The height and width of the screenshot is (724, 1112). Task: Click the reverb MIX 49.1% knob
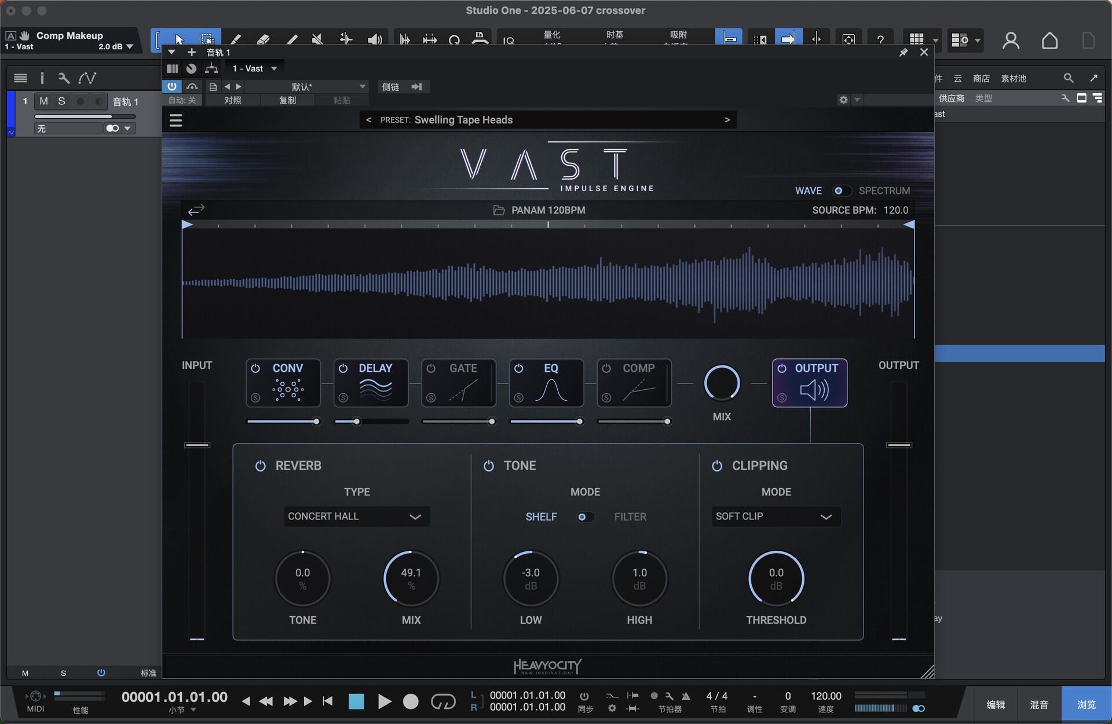[411, 579]
